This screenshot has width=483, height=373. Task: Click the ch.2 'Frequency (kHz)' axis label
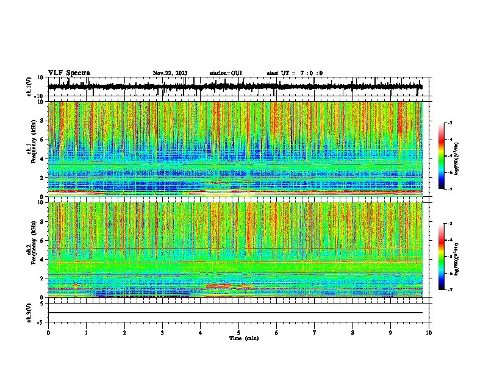(34, 243)
